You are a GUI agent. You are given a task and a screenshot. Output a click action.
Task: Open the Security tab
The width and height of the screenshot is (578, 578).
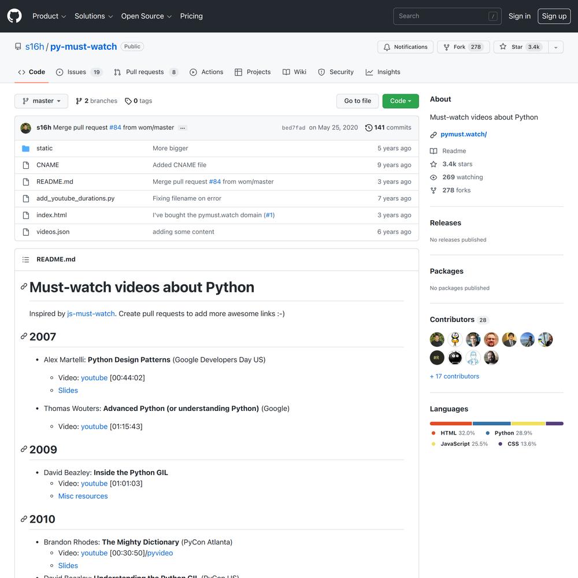pyautogui.click(x=336, y=72)
